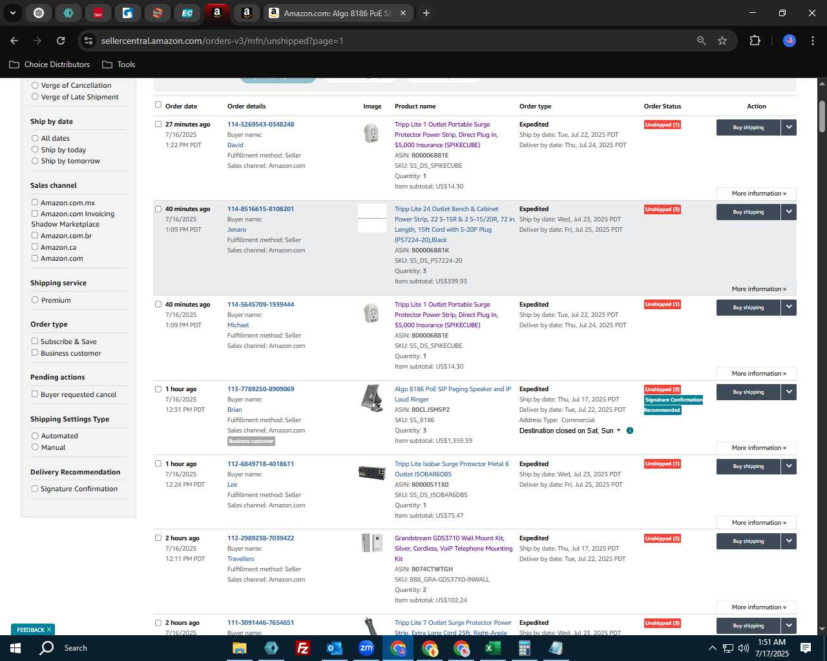This screenshot has height=661, width=827.
Task: Open Buy shipping dropdown for order 112-6849718-4018611
Action: tap(789, 466)
